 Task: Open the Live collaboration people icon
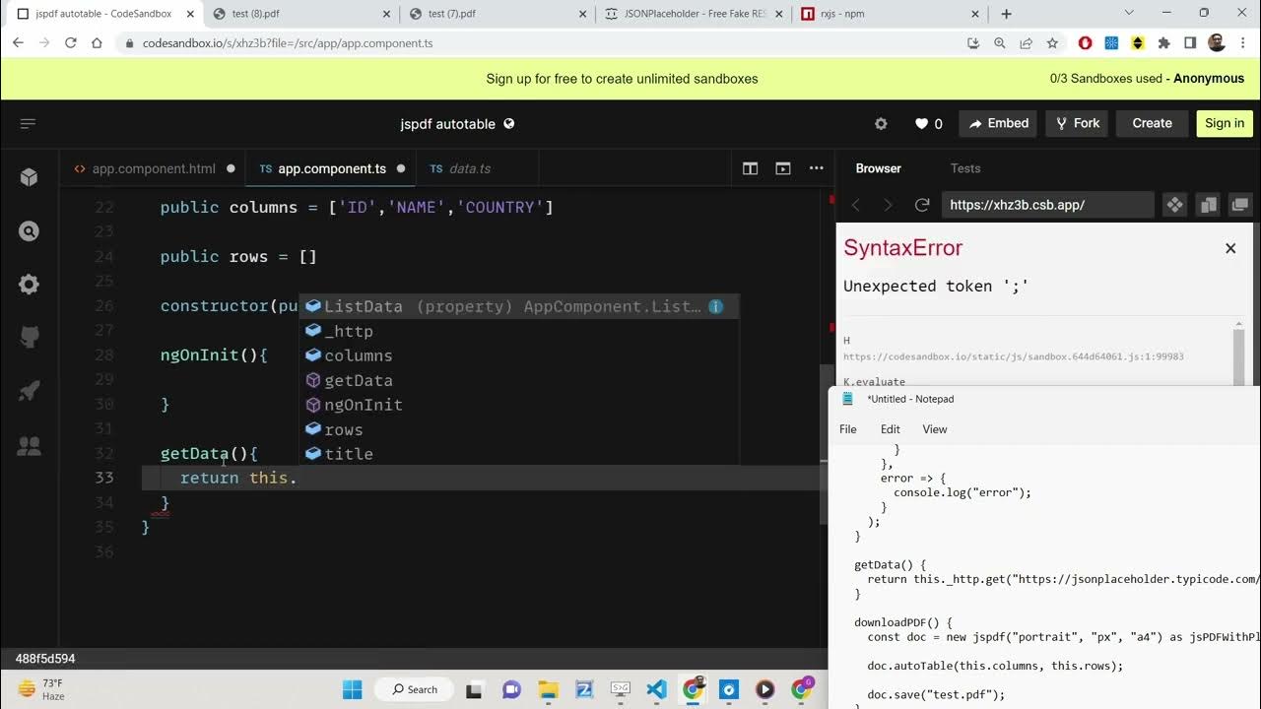[29, 446]
